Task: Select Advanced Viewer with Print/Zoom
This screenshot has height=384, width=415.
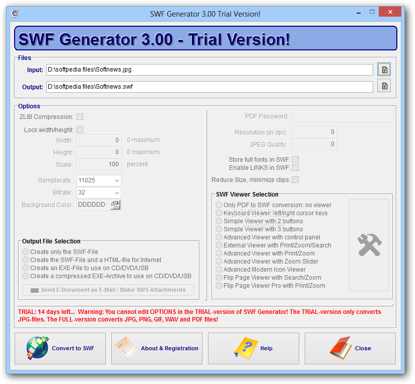Action: click(x=265, y=253)
